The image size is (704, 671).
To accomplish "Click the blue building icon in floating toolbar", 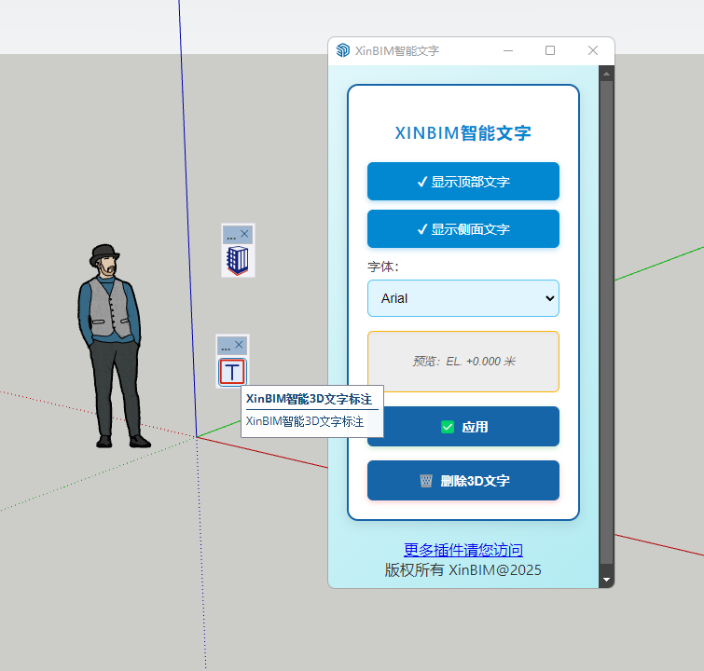I will click(238, 260).
